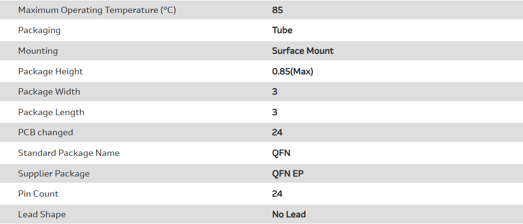The width and height of the screenshot is (523, 224).
Task: Click the Mounting row label
Action: pyautogui.click(x=38, y=51)
